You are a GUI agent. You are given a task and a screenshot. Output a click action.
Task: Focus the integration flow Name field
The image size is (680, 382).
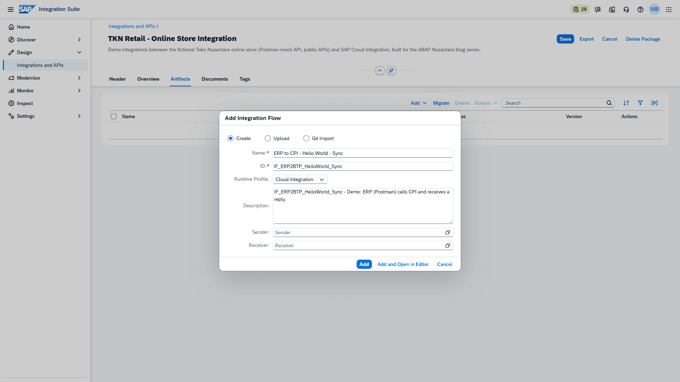(x=363, y=153)
